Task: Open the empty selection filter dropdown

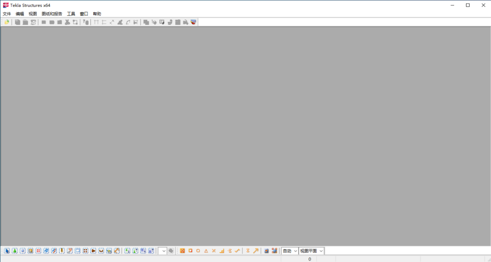Action: [x=162, y=251]
